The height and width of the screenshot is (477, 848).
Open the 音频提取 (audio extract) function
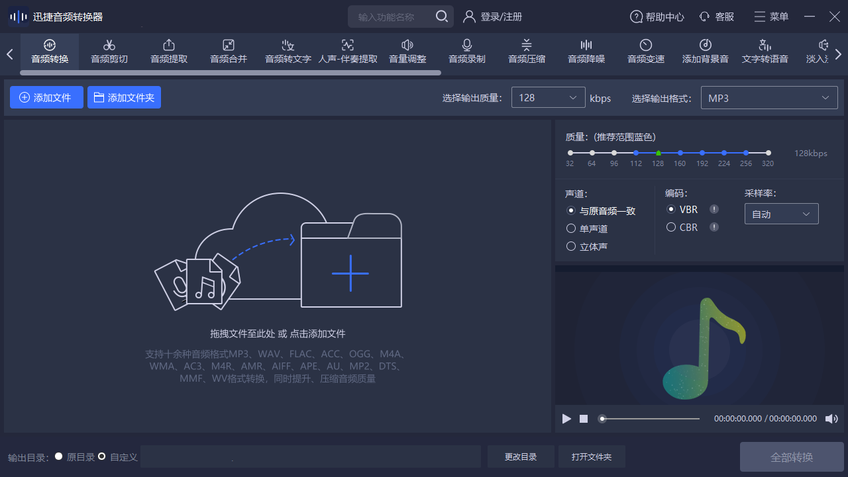(x=168, y=52)
